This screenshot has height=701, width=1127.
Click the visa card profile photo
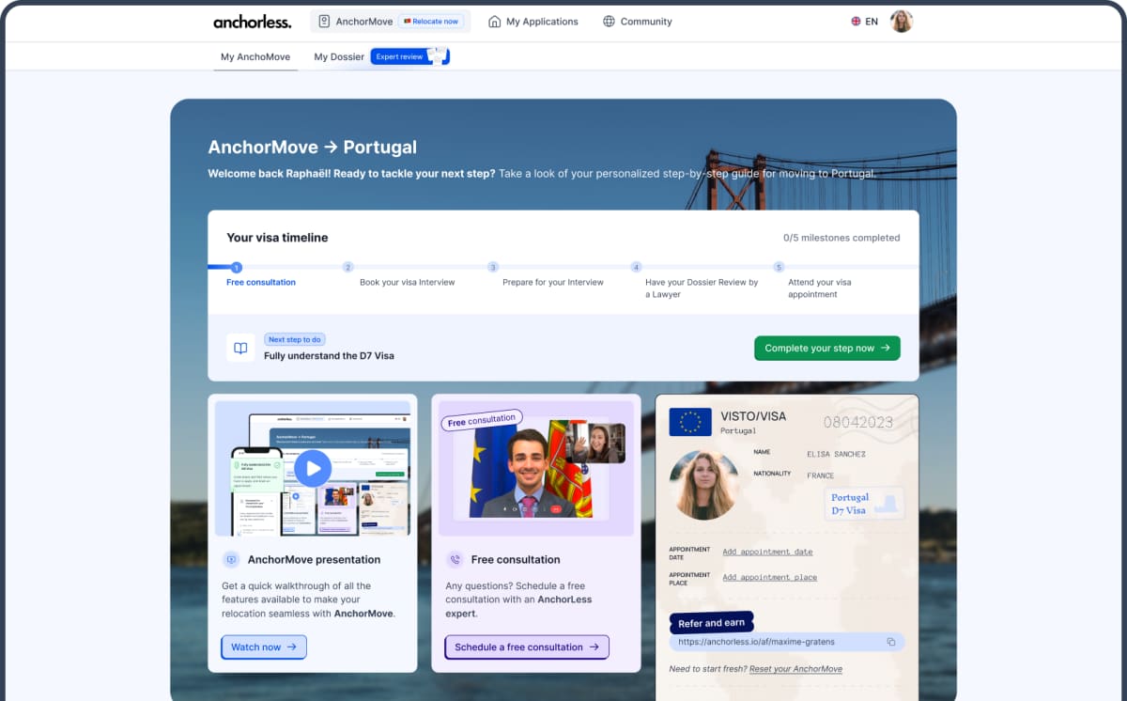tap(703, 485)
